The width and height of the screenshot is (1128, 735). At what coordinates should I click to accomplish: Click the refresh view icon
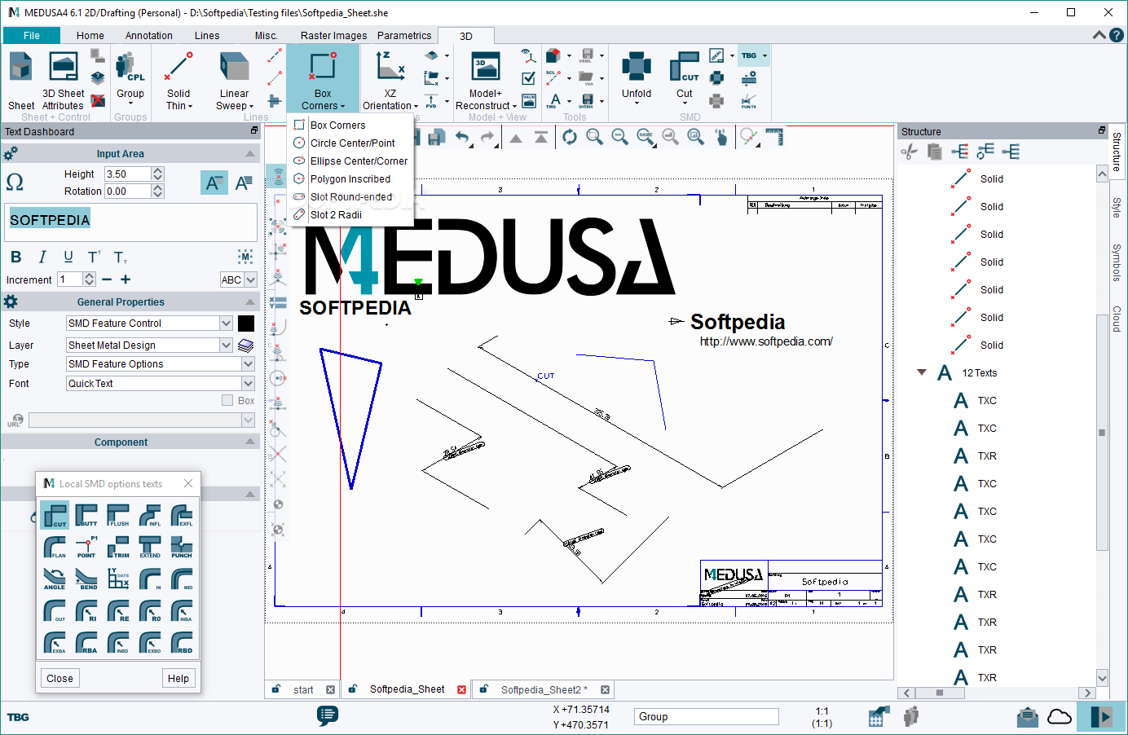click(569, 138)
